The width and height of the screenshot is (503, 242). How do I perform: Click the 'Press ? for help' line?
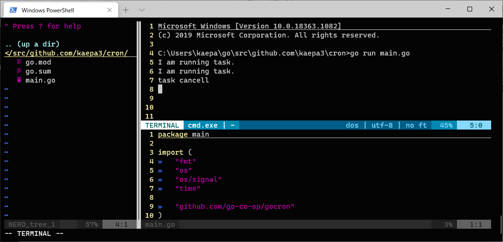43,26
